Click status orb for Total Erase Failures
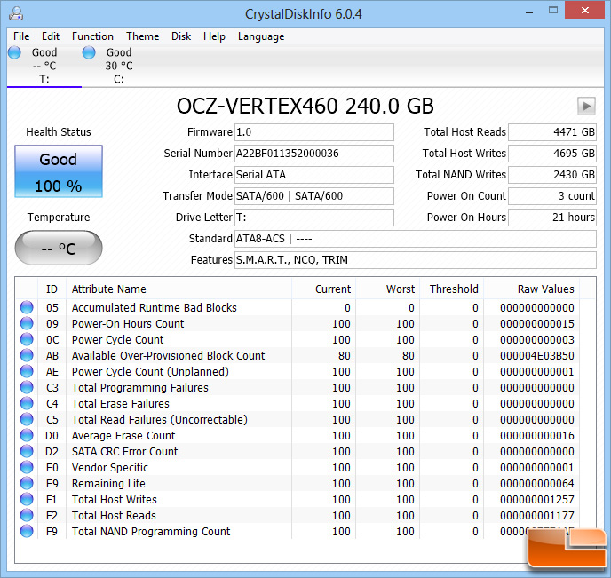Screen dimensions: 611x578 [27, 403]
